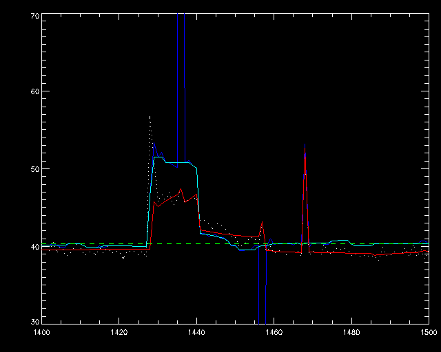Click the x-axis label 1420
Image resolution: width=441 pixels, height=352 pixels.
[x=119, y=332]
